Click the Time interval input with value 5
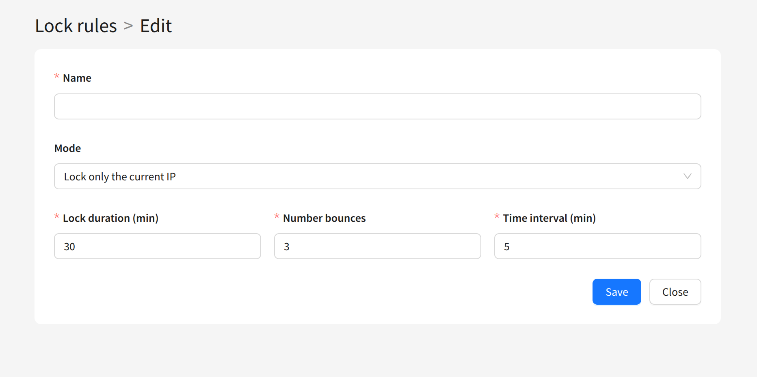The image size is (757, 377). [x=597, y=246]
